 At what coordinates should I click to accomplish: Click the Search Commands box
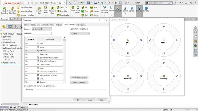[x=159, y=3]
